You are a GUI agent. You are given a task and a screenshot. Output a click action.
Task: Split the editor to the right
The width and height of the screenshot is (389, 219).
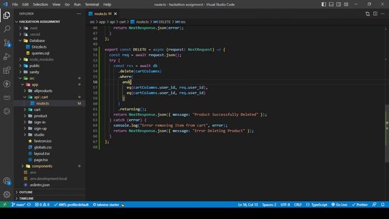click(x=375, y=13)
